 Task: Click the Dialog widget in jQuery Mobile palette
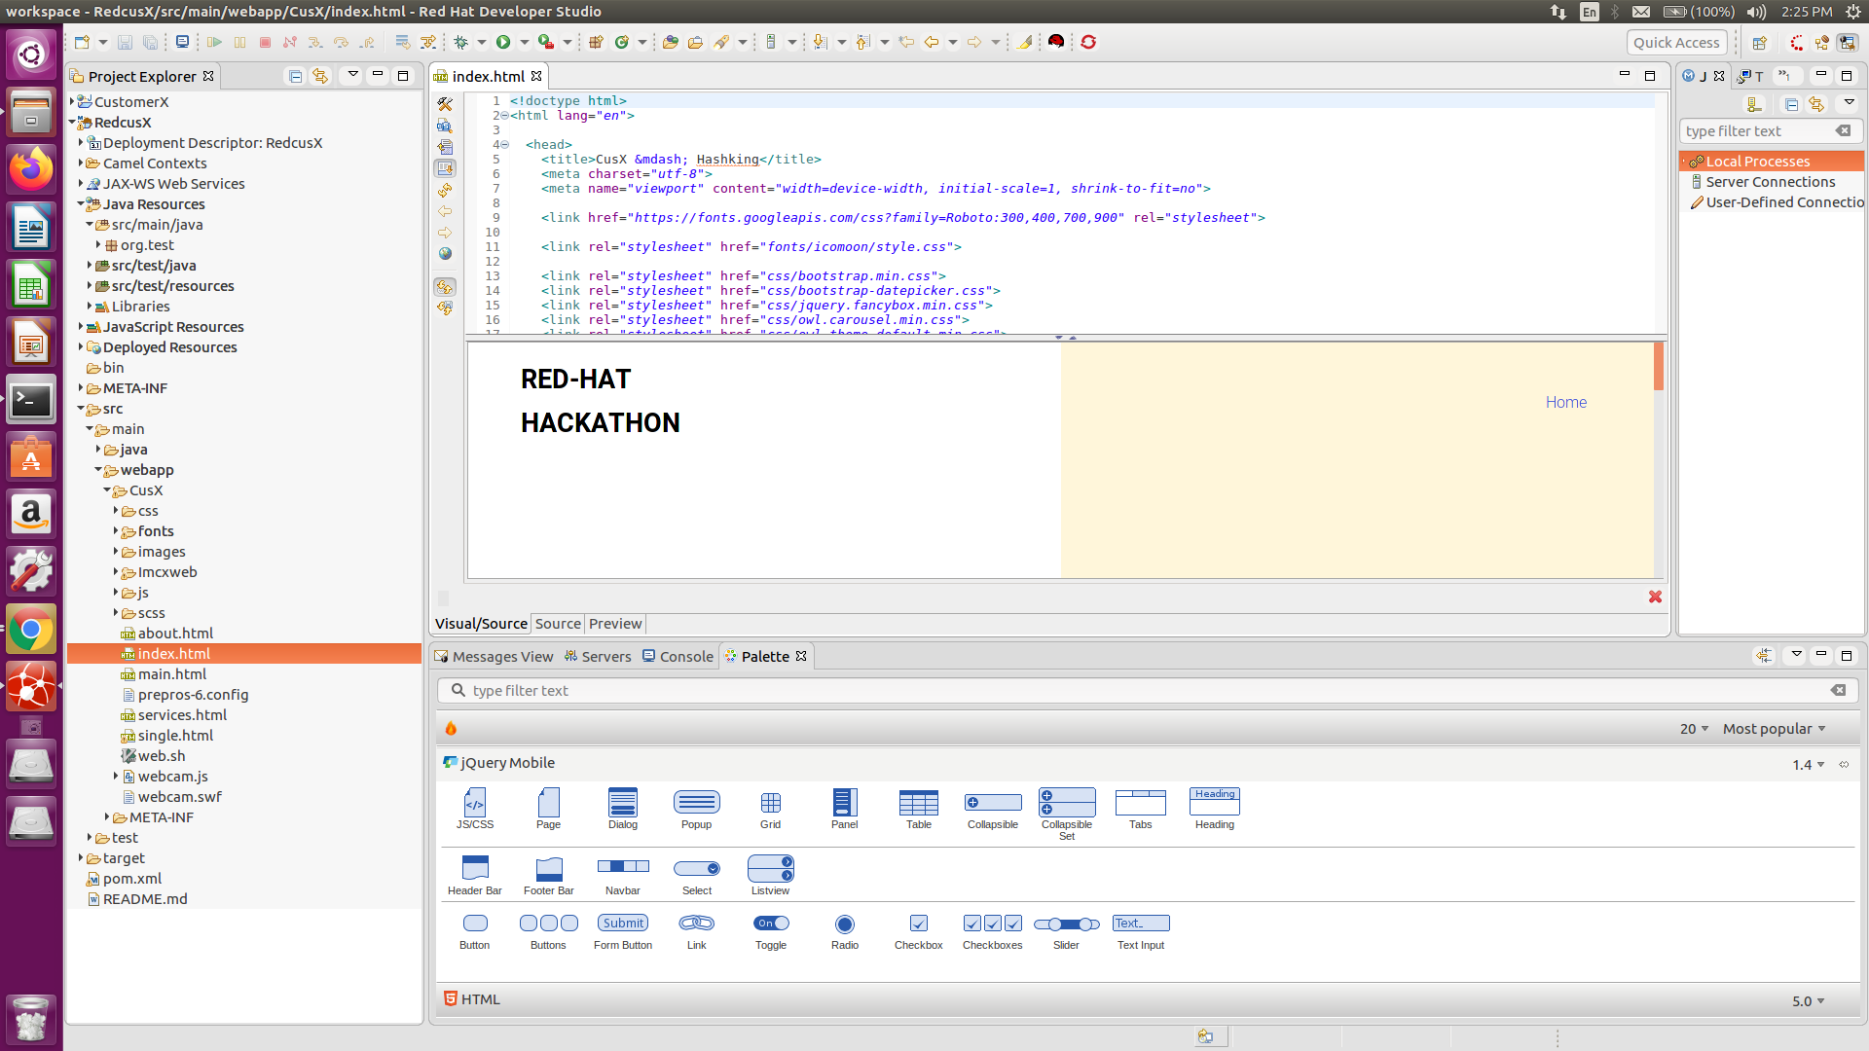pos(622,808)
